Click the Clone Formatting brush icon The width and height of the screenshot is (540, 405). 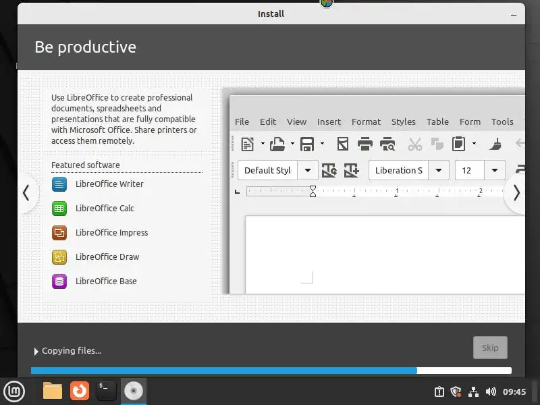click(x=495, y=144)
